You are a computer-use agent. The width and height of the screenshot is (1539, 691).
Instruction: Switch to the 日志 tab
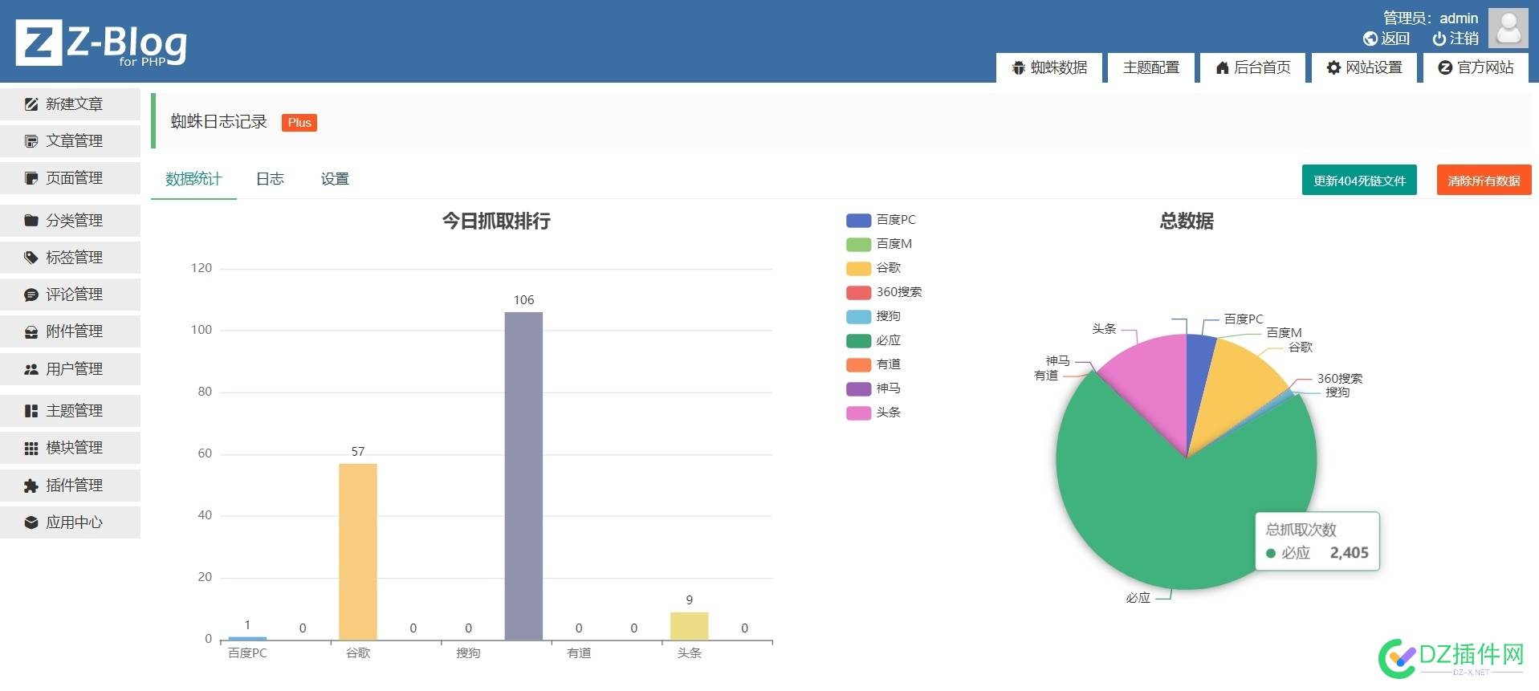(x=270, y=179)
